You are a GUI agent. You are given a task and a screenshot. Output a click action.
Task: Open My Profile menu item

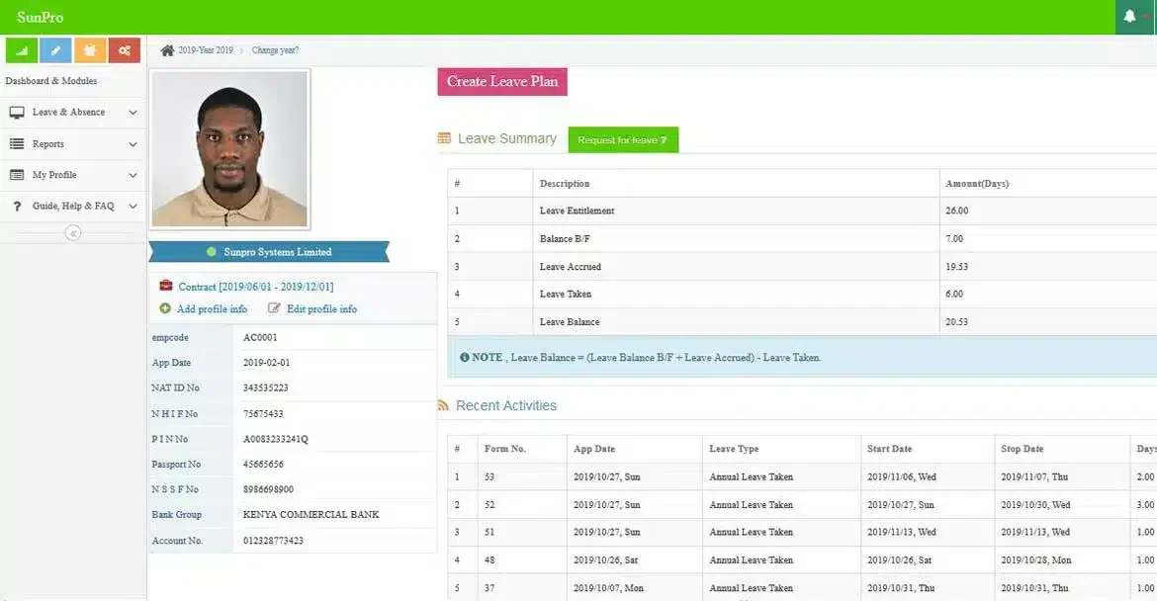point(73,175)
